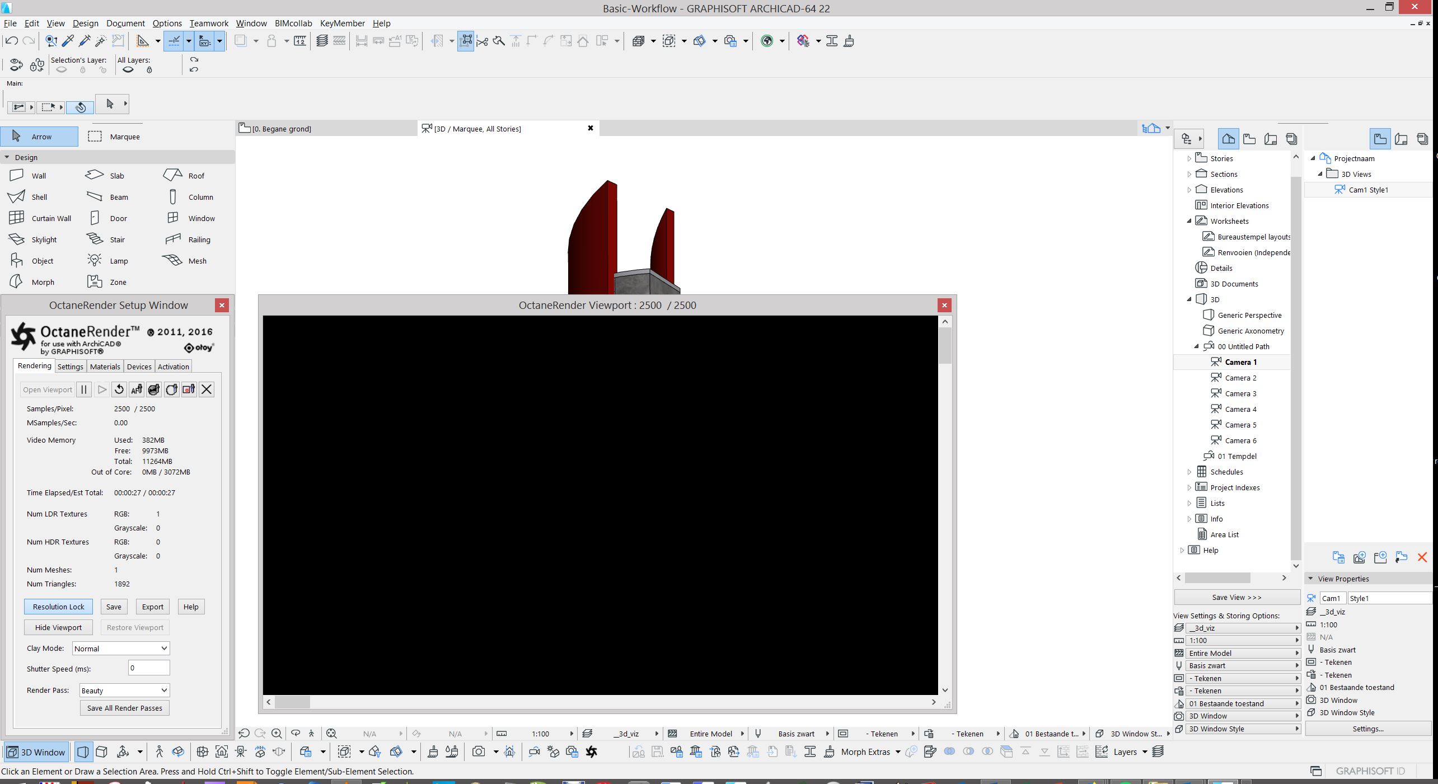Screen dimensions: 1438x784
Task: Select the Morph tool
Action: point(32,282)
